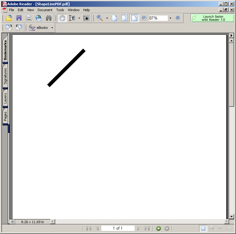
Task: Save a copy with the floppy icon
Action: (x=19, y=18)
